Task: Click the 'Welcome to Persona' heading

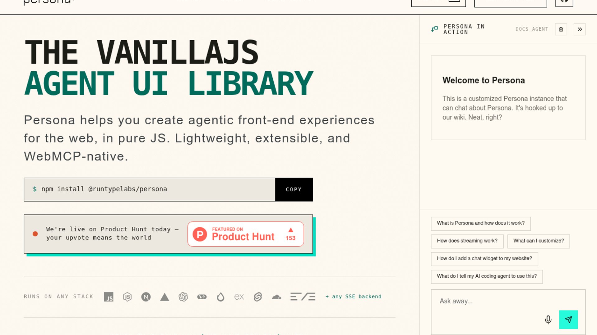Action: coord(484,80)
